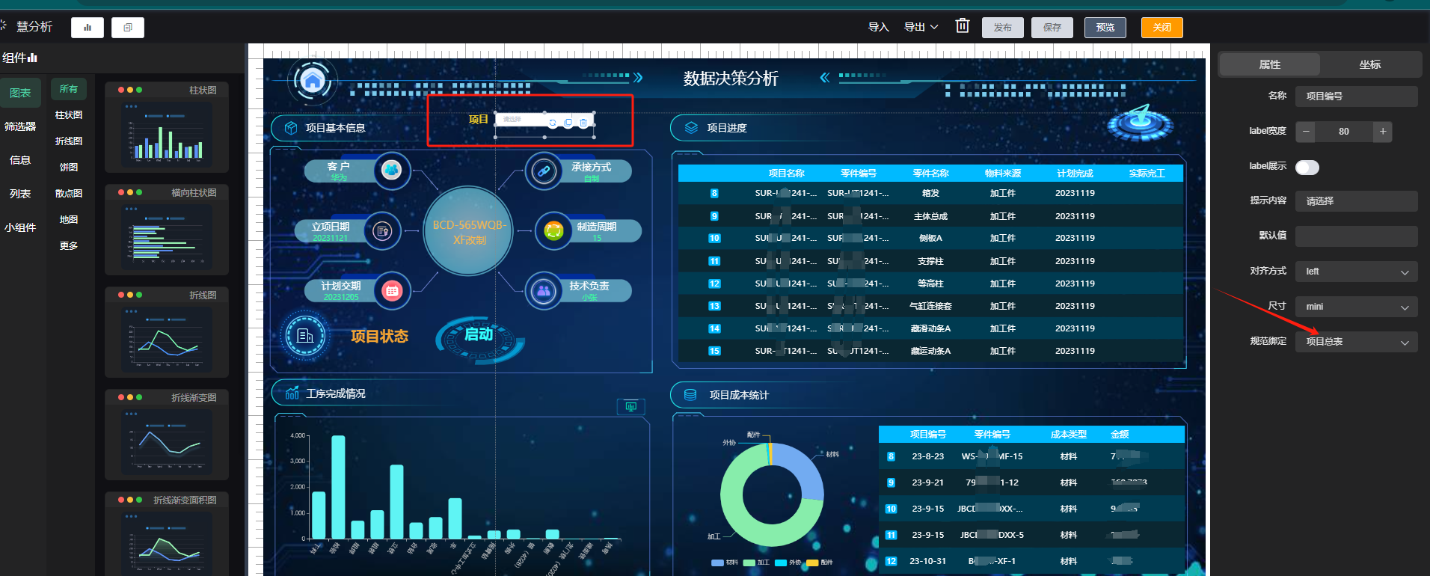
Task: Switch to the 坐标 tab
Action: [x=1369, y=64]
